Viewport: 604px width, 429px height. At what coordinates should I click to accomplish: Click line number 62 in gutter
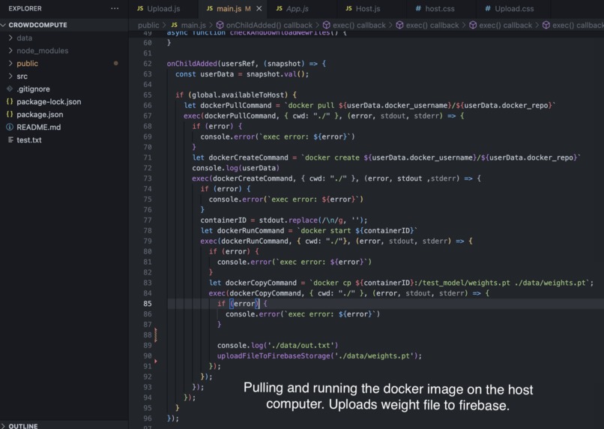pos(148,64)
